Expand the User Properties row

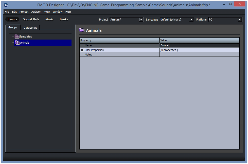pyautogui.click(x=82, y=50)
